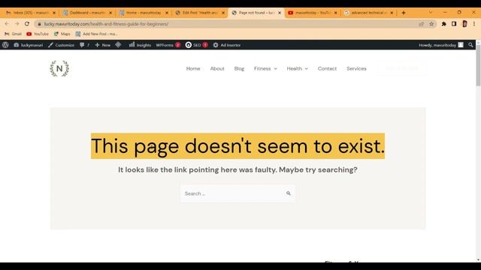
Task: Open the Customize option in admin bar
Action: (61, 45)
